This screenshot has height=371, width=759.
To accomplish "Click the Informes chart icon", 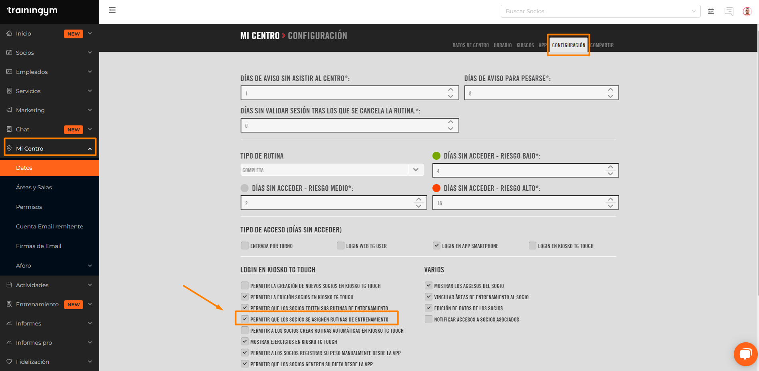I will coord(9,323).
